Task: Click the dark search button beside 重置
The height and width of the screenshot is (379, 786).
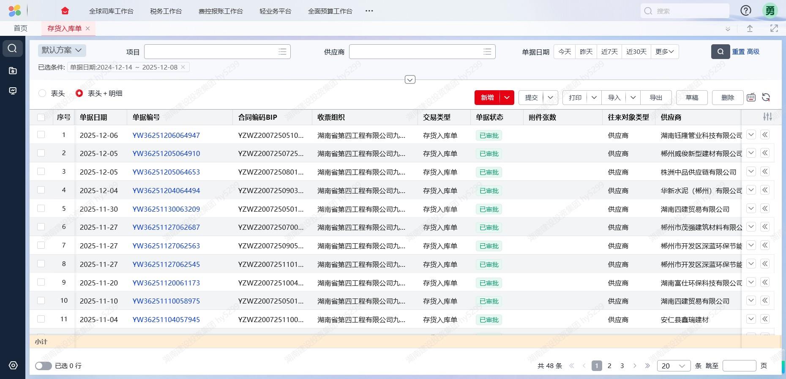Action: point(720,51)
